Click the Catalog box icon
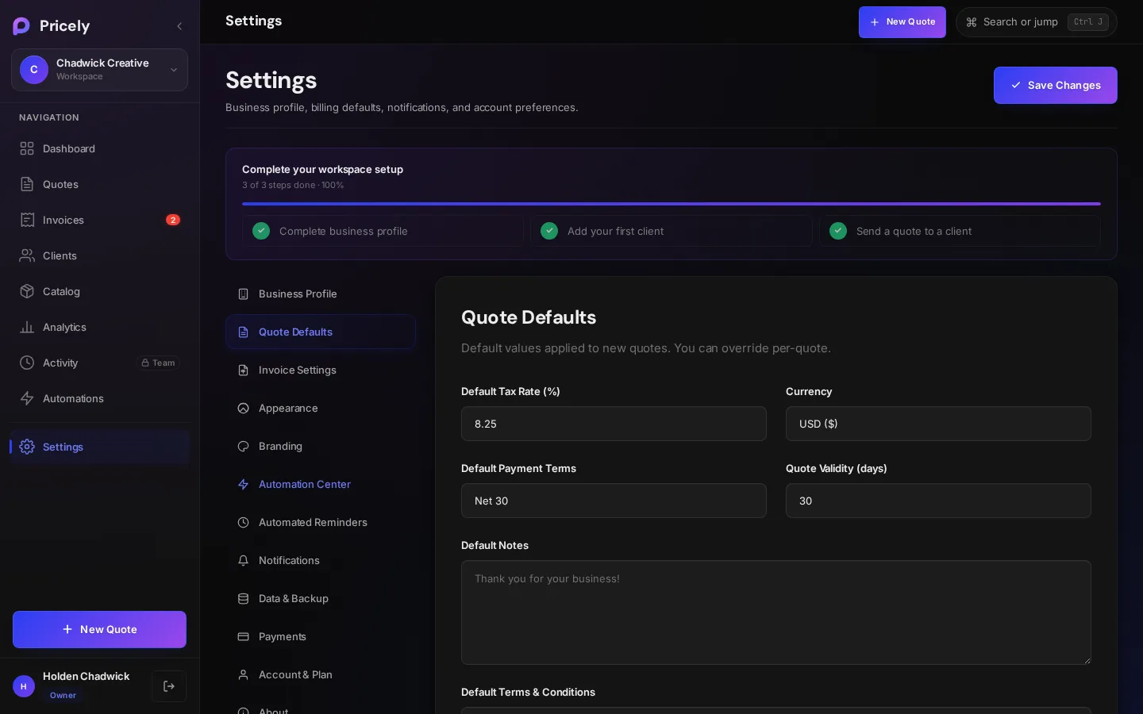Screen dimensions: 1143x714 pyautogui.click(x=27, y=291)
